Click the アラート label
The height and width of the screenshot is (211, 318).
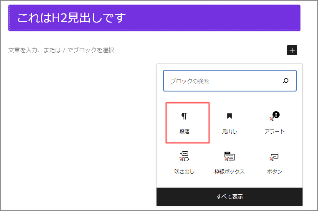coord(274,132)
